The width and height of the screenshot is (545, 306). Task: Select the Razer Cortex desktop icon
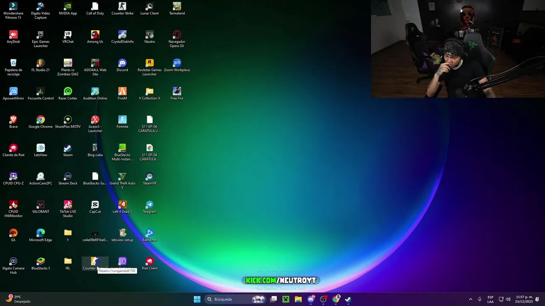[x=68, y=93]
